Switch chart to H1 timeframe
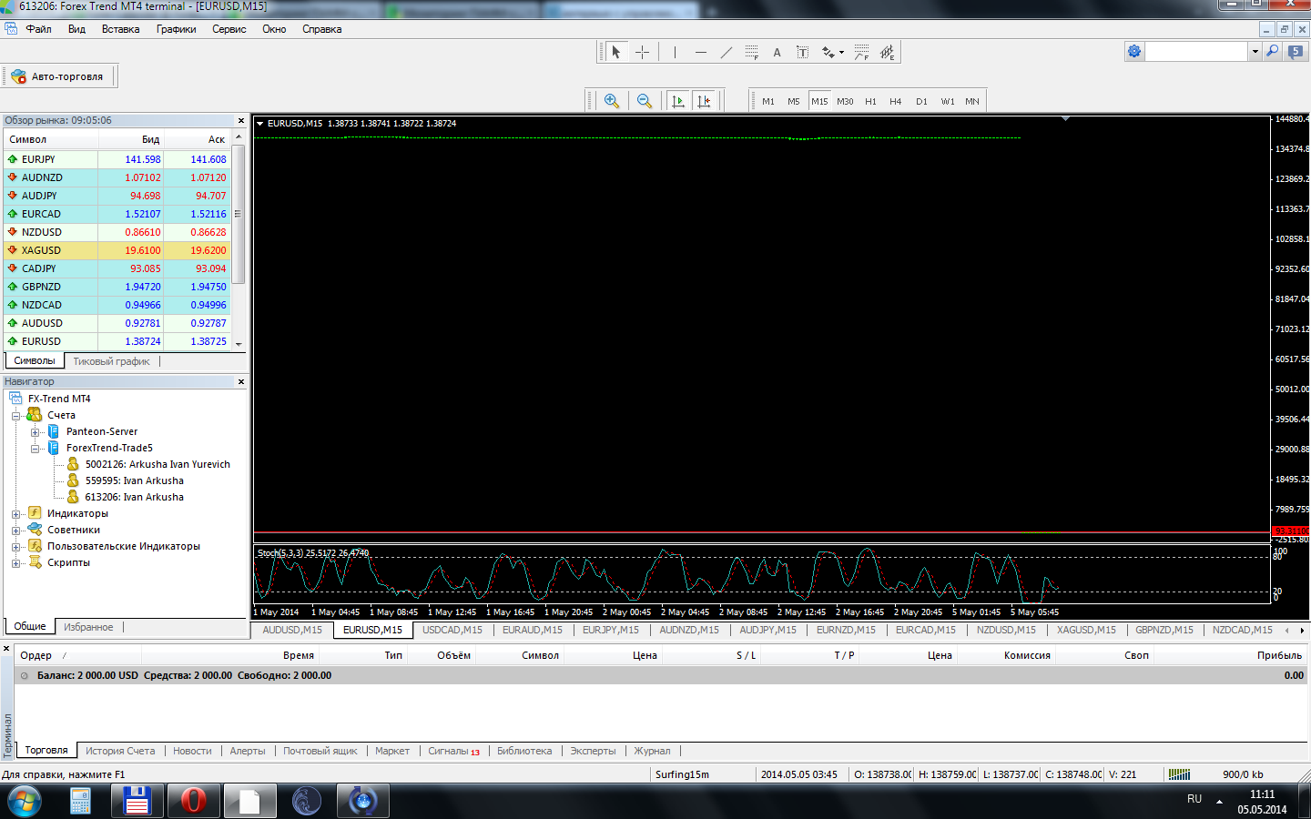 [870, 101]
